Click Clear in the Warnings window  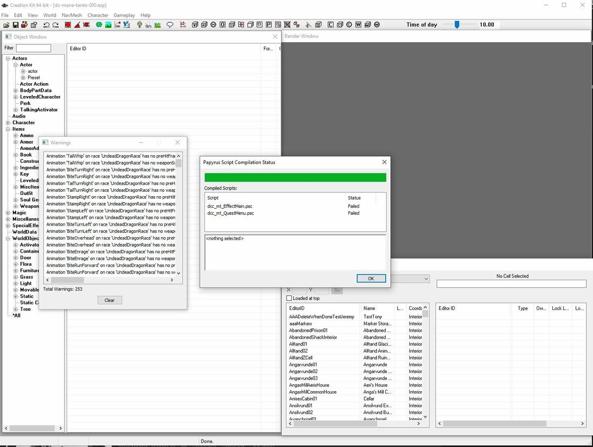(110, 300)
